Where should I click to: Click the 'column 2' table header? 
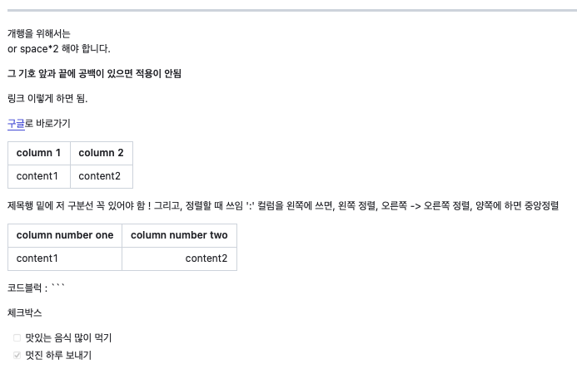pyautogui.click(x=102, y=153)
